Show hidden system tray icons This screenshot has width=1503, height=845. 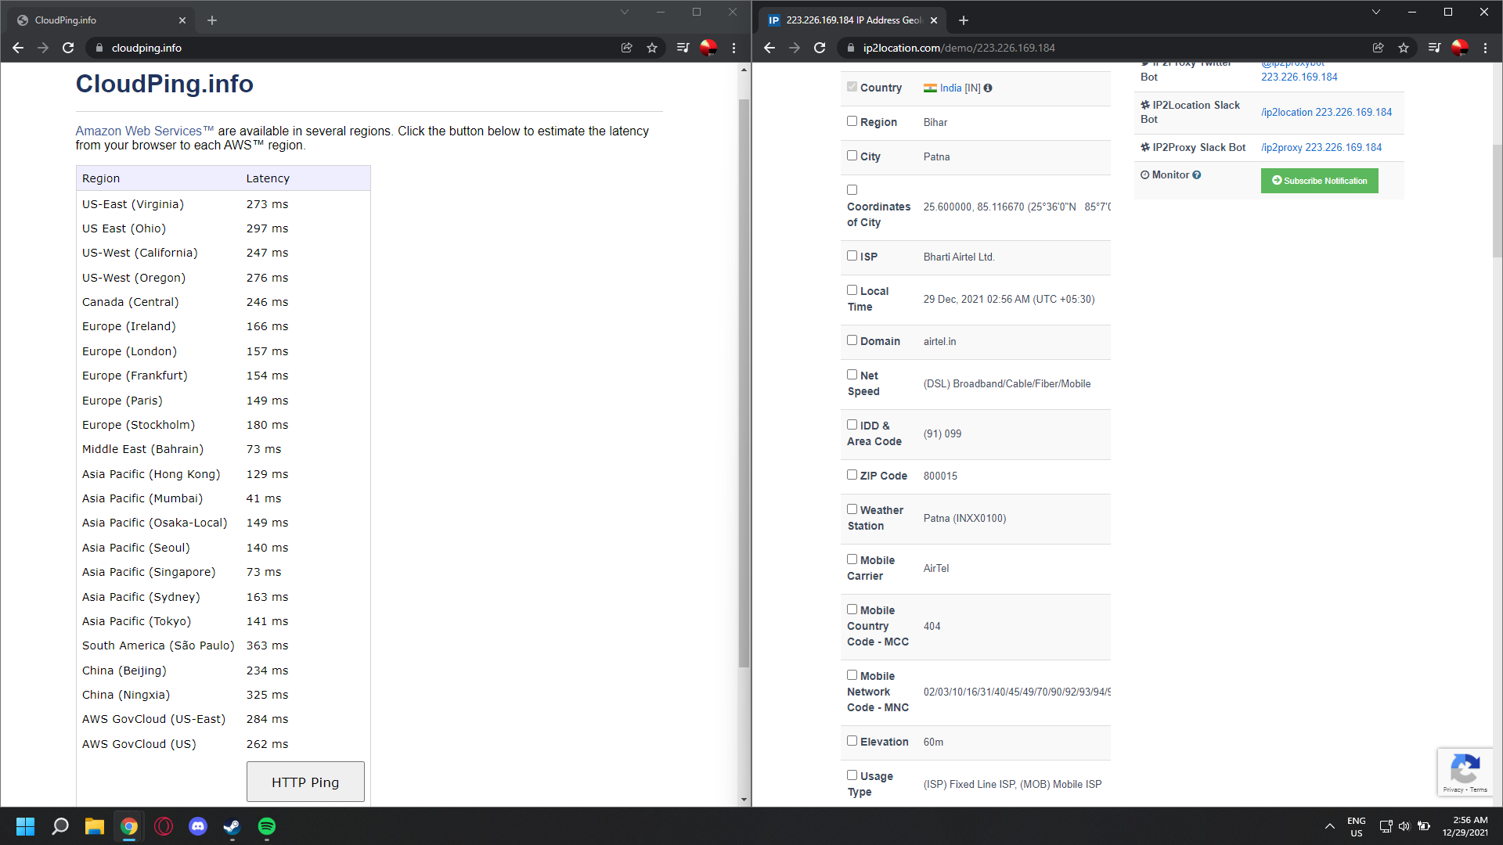tap(1329, 826)
